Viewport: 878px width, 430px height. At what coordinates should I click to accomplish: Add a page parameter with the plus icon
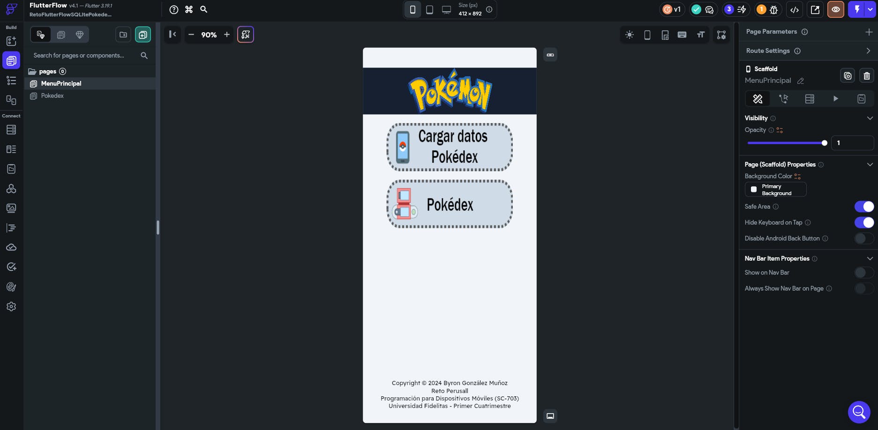pos(869,32)
